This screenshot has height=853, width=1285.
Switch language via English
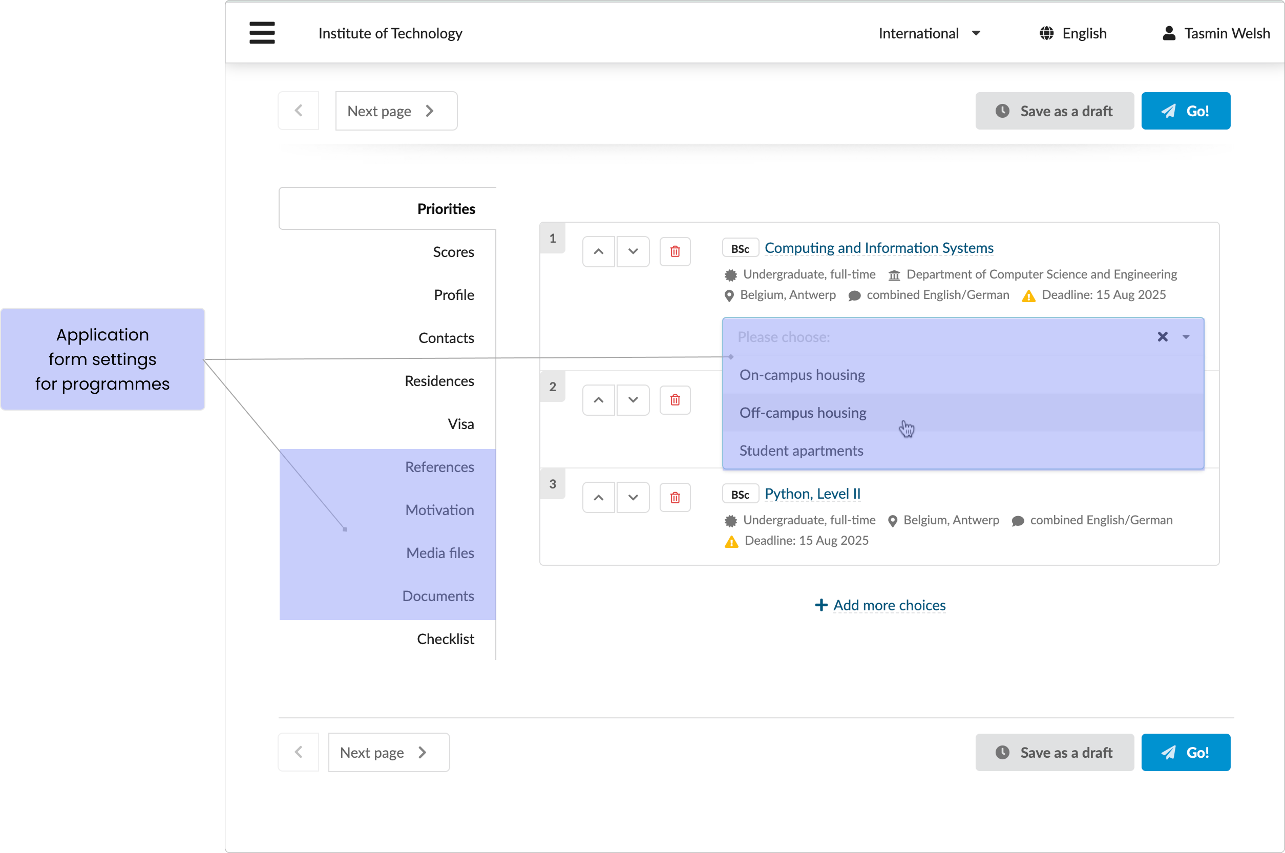[1084, 33]
